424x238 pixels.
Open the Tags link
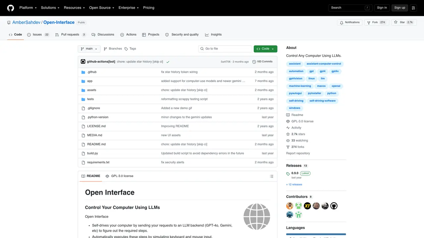pyautogui.click(x=130, y=49)
